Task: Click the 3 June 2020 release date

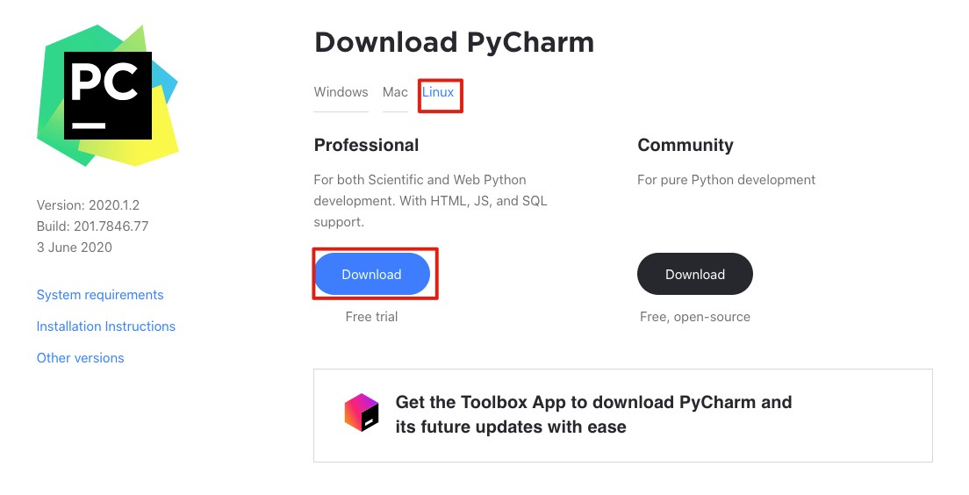Action: 74,247
